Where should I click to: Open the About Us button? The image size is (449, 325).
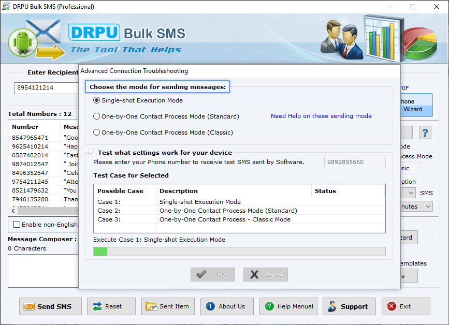tap(227, 306)
